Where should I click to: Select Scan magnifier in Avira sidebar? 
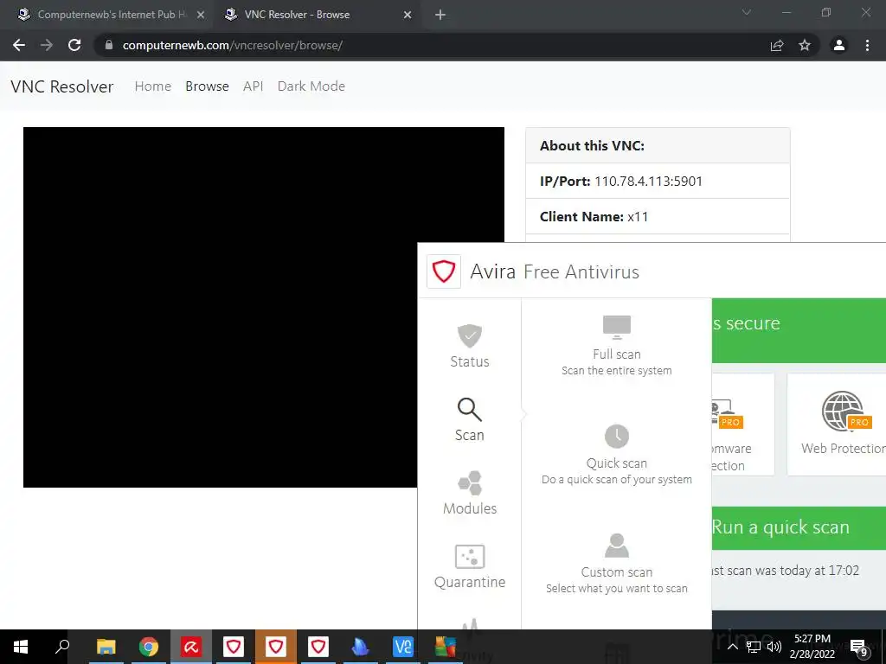tap(470, 419)
